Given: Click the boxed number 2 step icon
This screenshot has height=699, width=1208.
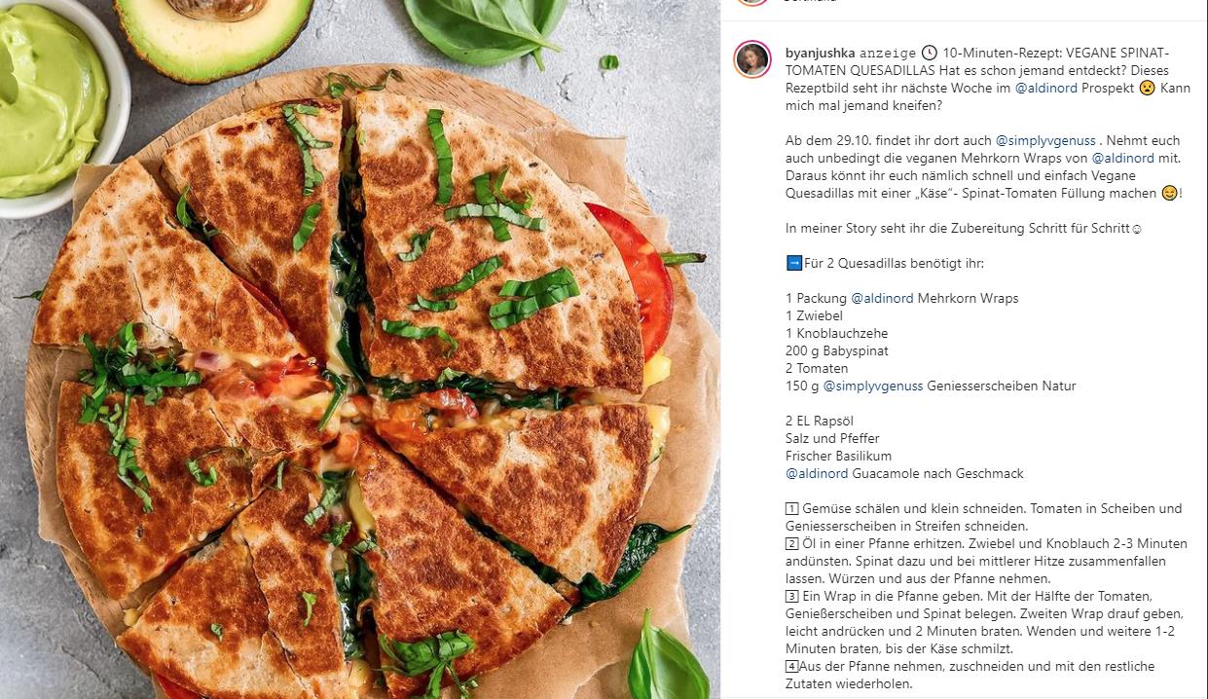Looking at the screenshot, I should tap(792, 543).
